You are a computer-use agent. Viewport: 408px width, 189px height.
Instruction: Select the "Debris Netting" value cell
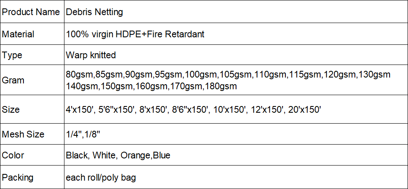[94, 12]
